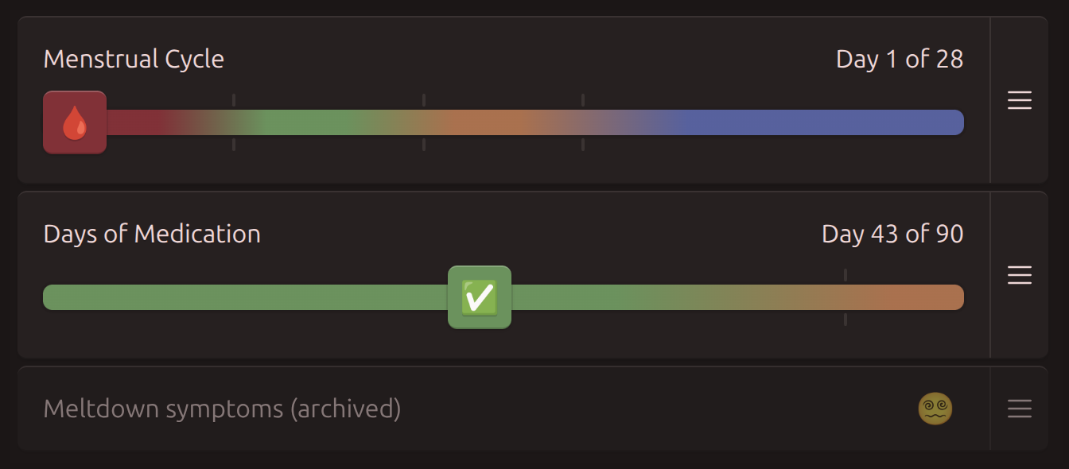Open the Menstrual Cycle hamburger menu
The image size is (1069, 469).
(x=1019, y=101)
